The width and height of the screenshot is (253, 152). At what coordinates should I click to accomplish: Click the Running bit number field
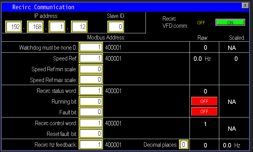pos(91,101)
